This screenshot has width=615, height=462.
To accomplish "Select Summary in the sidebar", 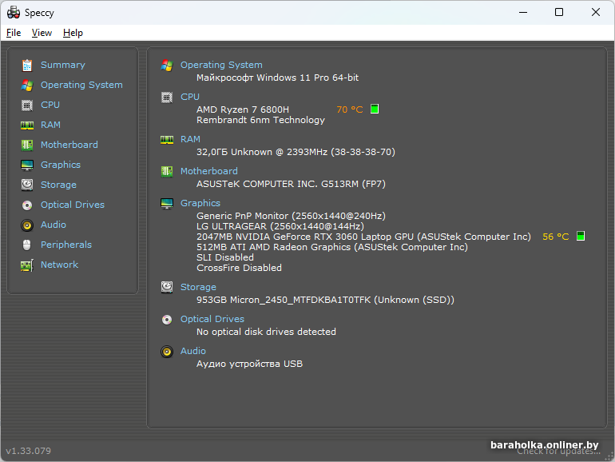I will (x=63, y=65).
